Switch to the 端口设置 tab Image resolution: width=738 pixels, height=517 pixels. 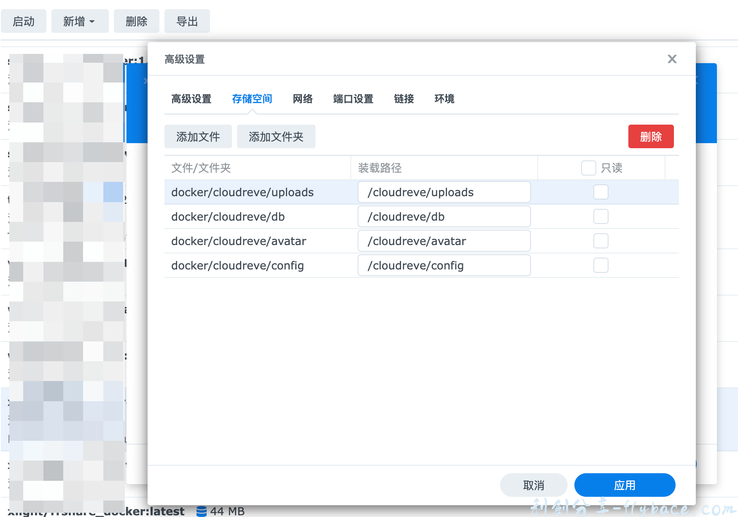(353, 99)
